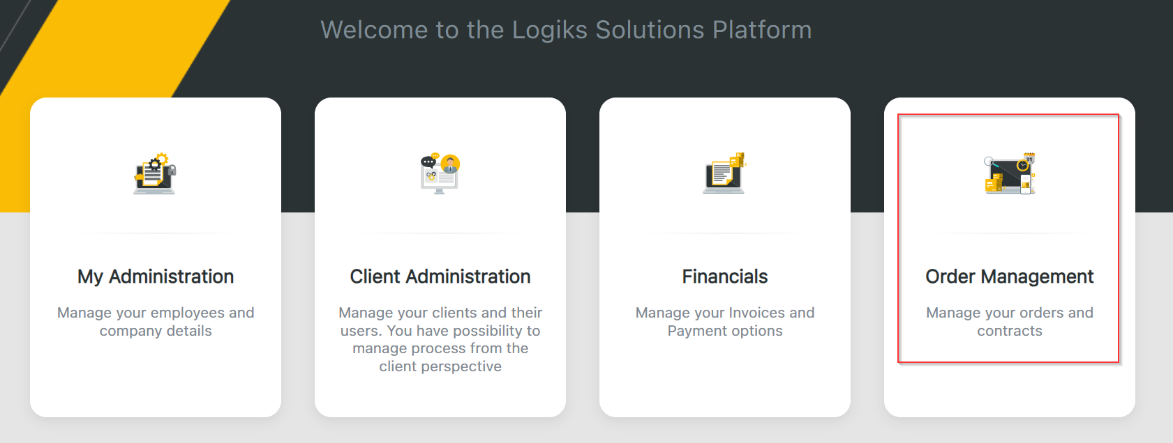Click 'Manage your Invoices and Payment options' text

click(725, 322)
